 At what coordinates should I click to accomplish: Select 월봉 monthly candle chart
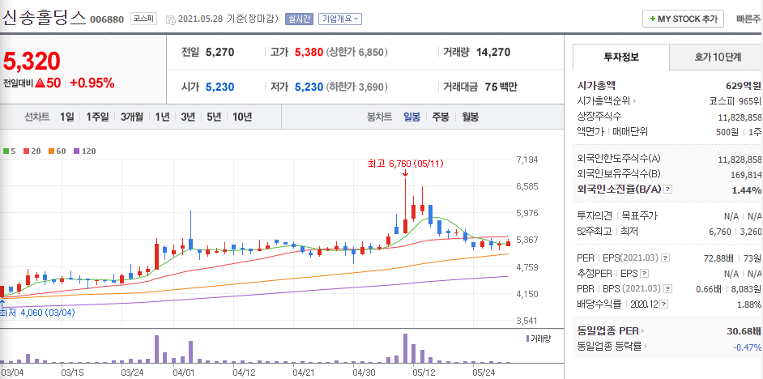(x=470, y=117)
